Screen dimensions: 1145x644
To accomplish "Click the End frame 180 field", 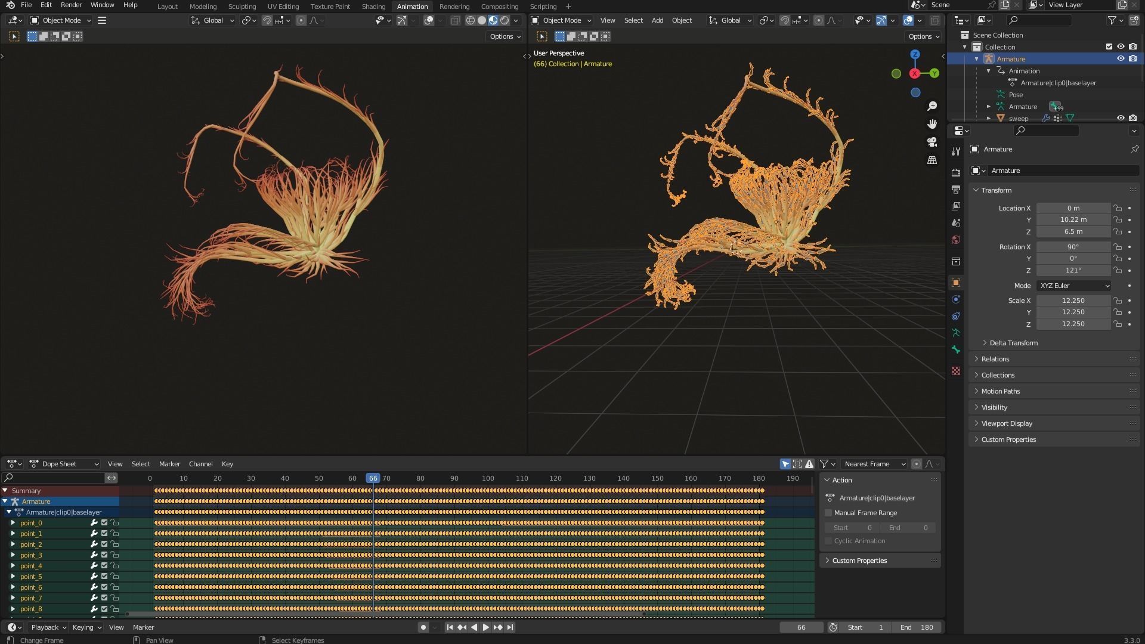I will click(x=917, y=627).
